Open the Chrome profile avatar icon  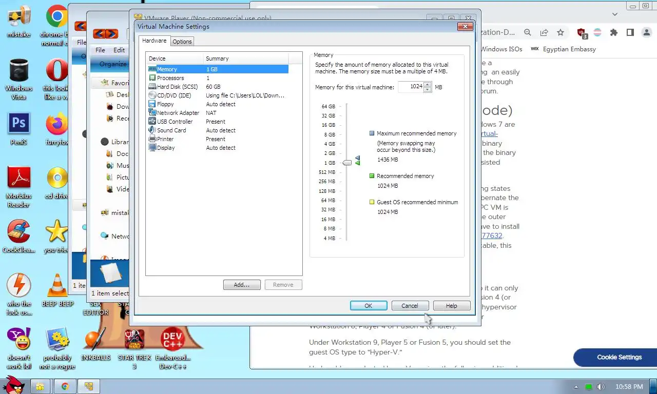coord(646,32)
